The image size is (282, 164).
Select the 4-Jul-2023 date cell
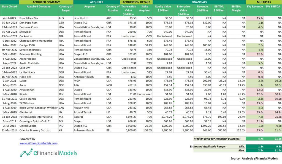tap(9, 18)
